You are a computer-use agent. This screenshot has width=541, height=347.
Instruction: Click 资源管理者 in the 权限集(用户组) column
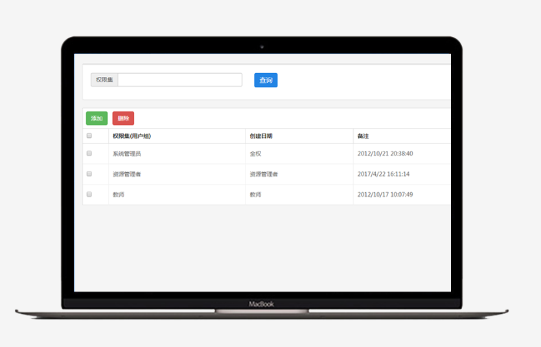pyautogui.click(x=126, y=174)
